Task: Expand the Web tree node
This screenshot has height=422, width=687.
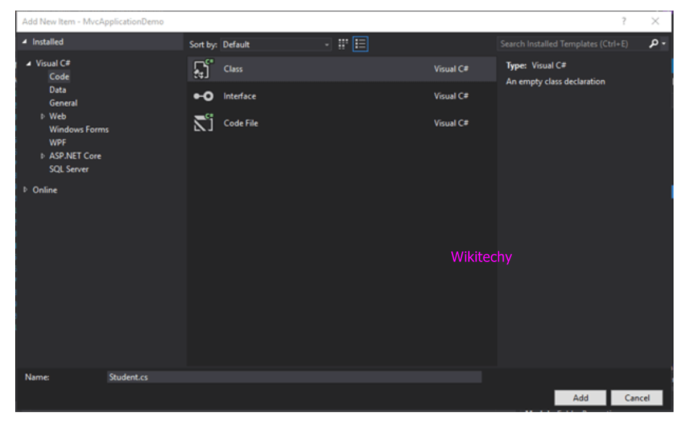Action: tap(43, 116)
